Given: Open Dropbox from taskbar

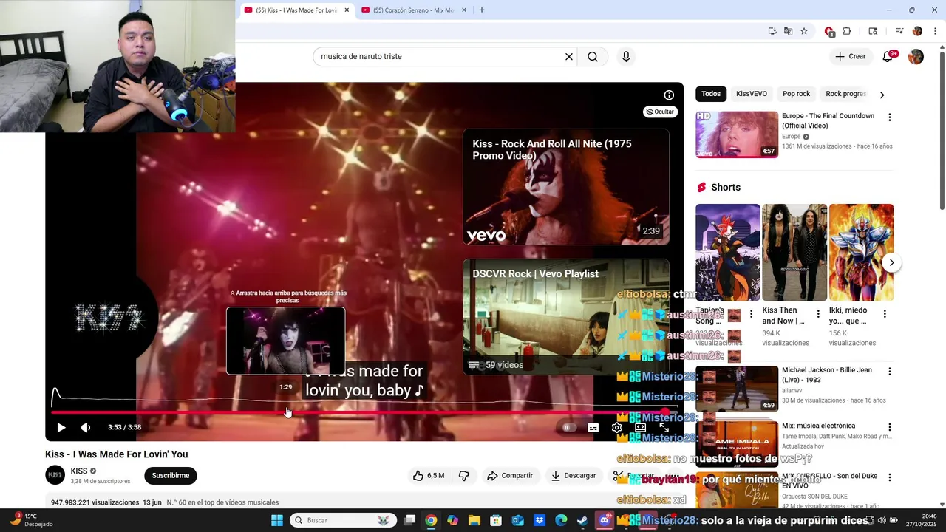Looking at the screenshot, I should click(540, 520).
